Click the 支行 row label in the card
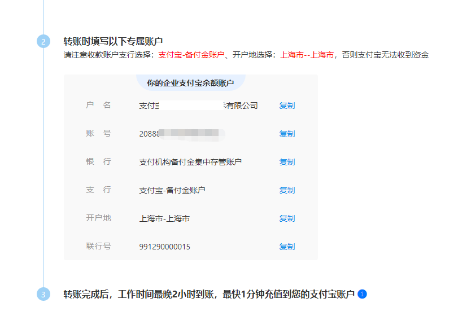 [x=98, y=190]
